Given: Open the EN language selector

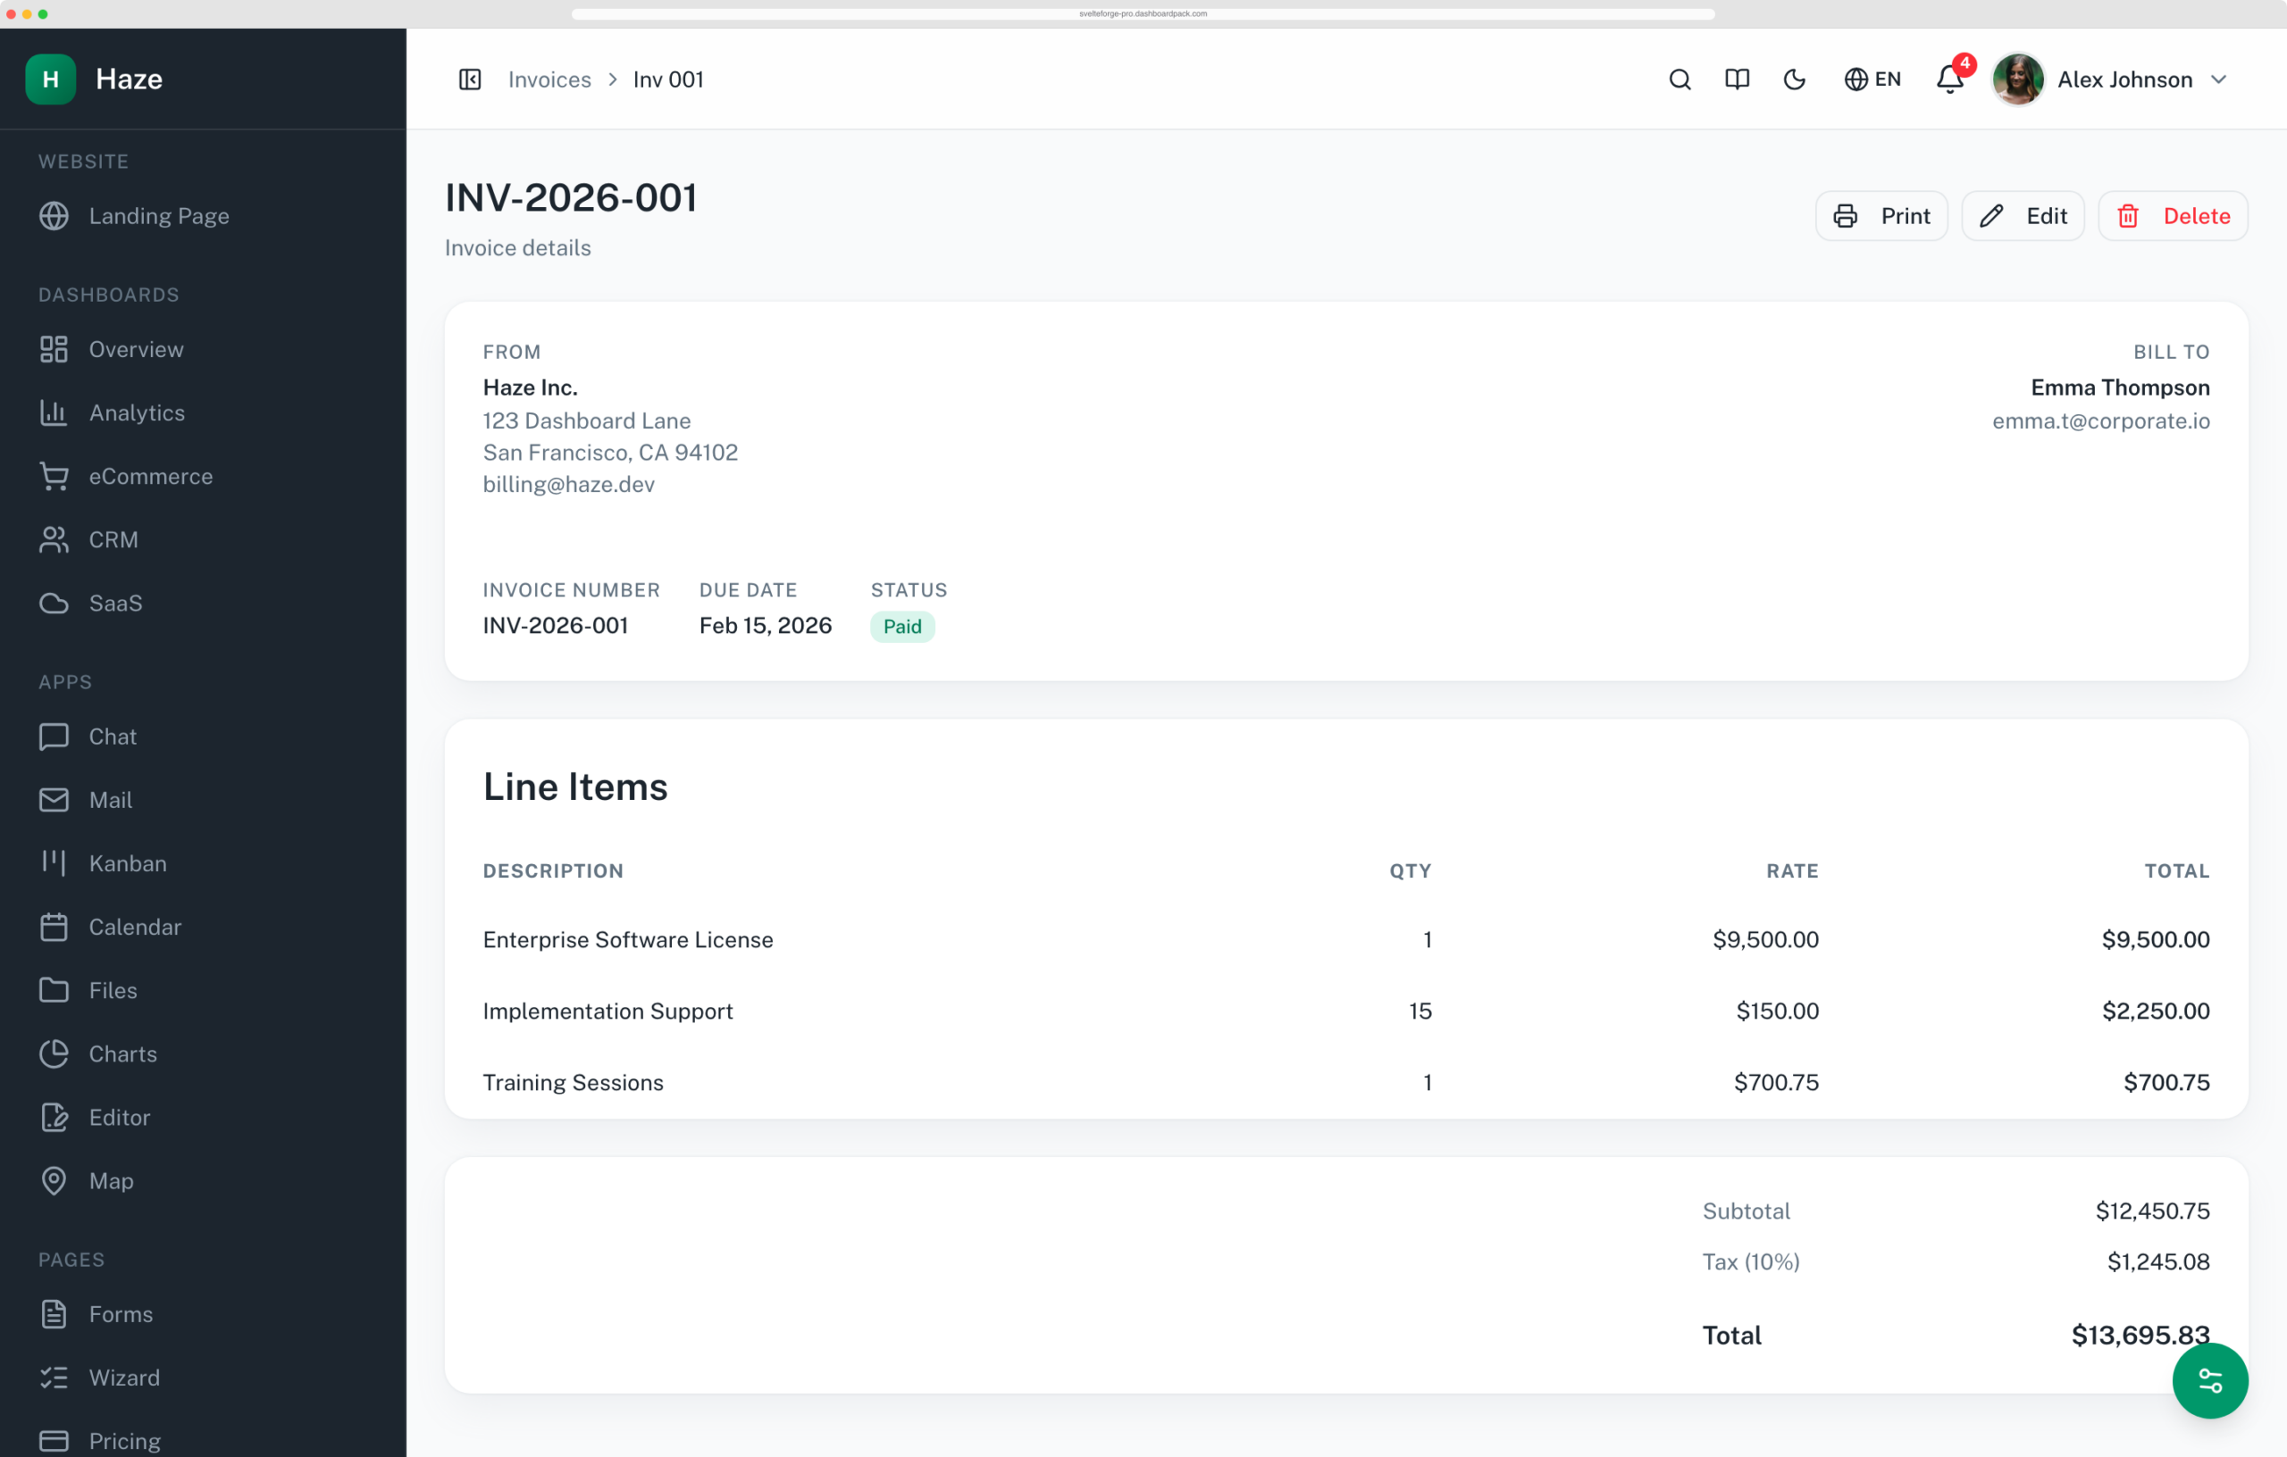Looking at the screenshot, I should (1871, 79).
